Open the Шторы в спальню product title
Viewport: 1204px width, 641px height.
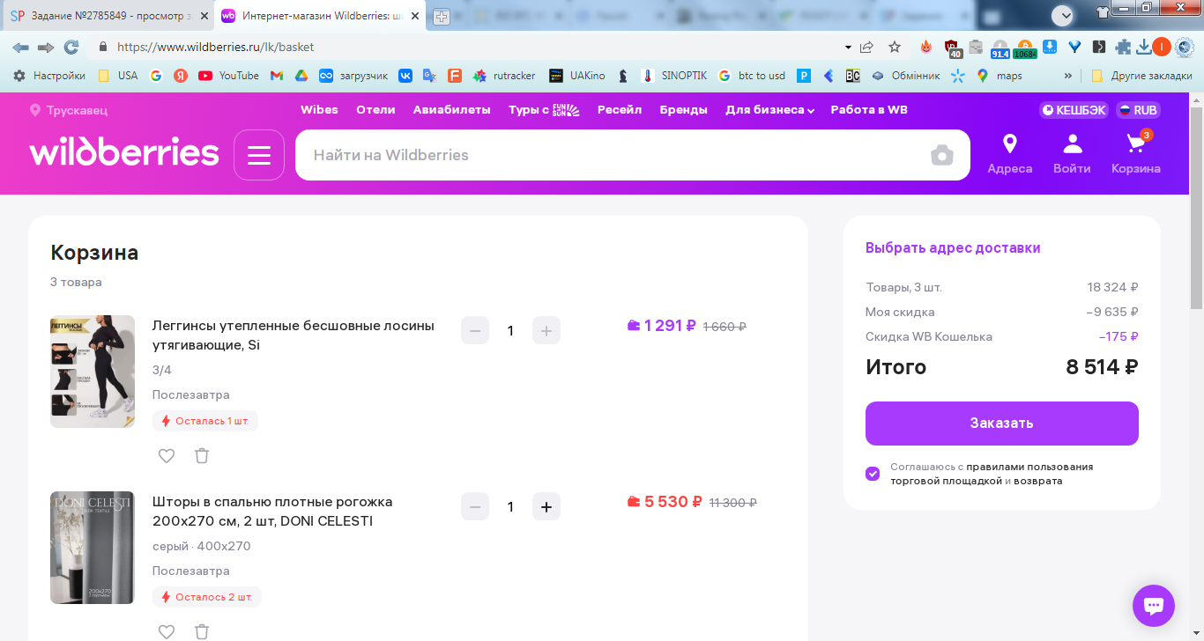272,512
